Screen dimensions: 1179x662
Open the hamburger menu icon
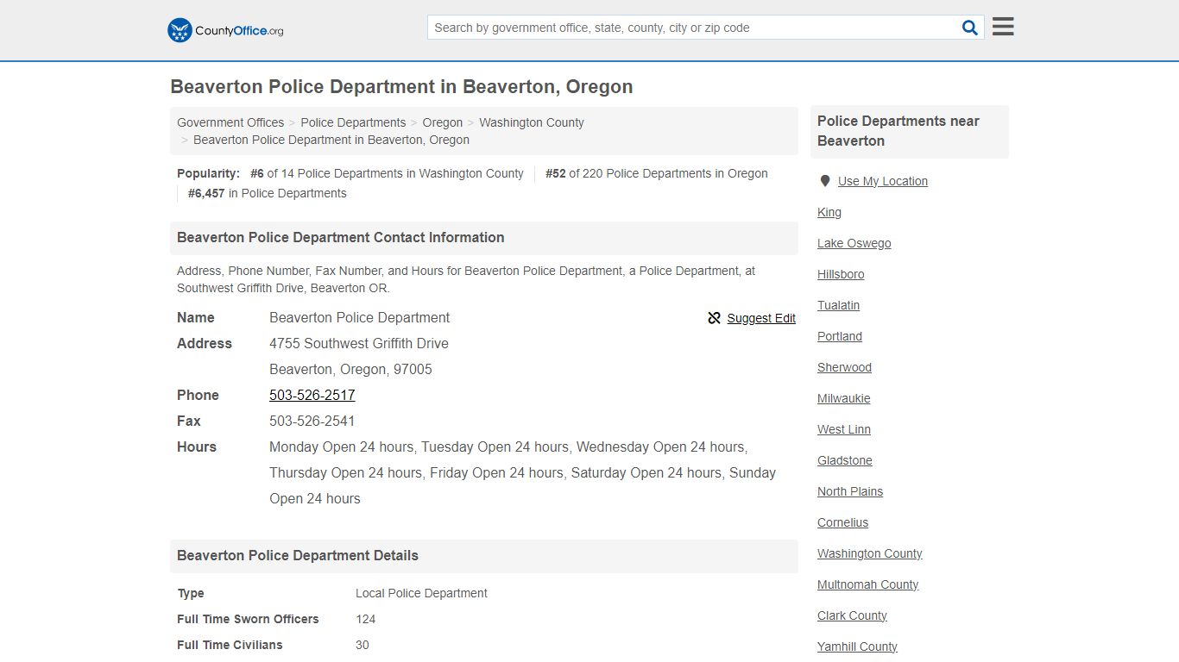[1003, 27]
